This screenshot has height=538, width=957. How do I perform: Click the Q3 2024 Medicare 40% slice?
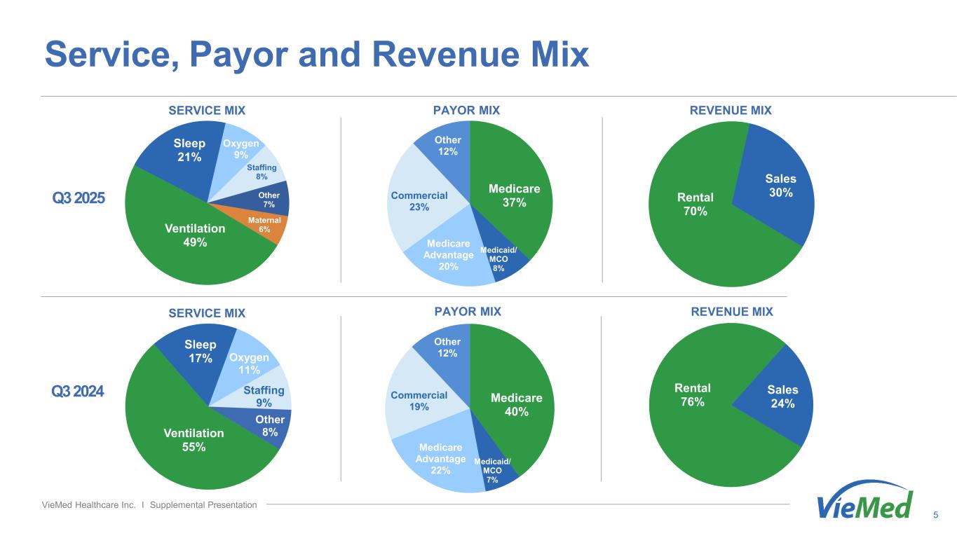click(515, 406)
